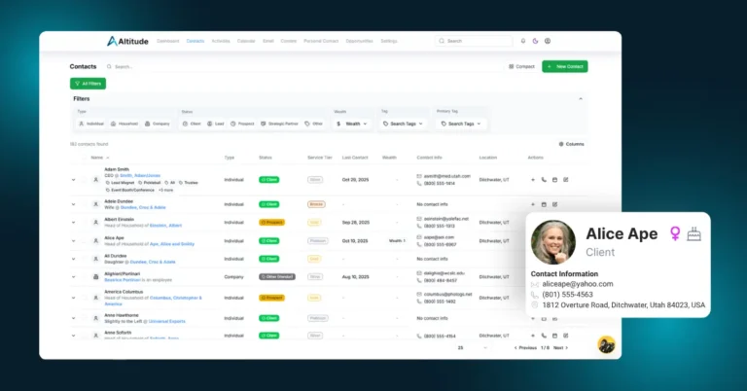Open the user account icon

tap(548, 41)
